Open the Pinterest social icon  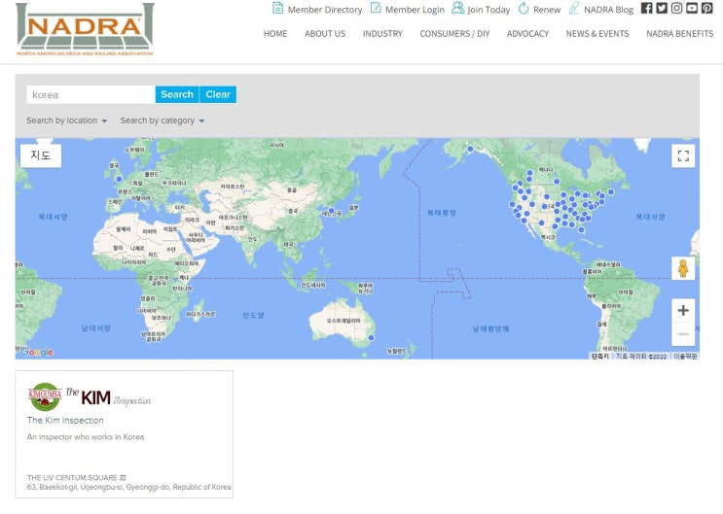click(706, 9)
